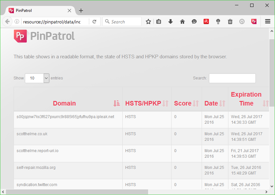Reload the page with the refresh icon

(94, 21)
